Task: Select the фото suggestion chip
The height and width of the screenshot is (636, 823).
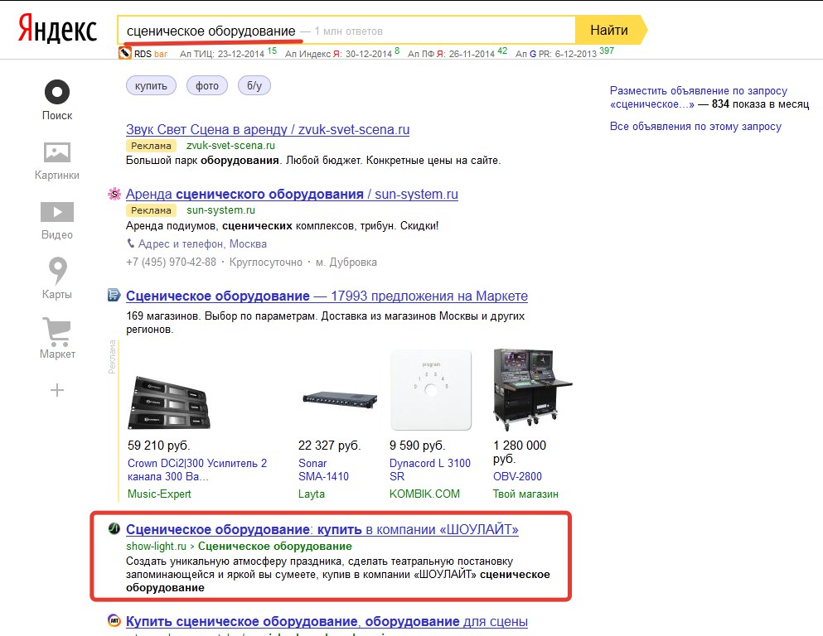Action: [207, 85]
